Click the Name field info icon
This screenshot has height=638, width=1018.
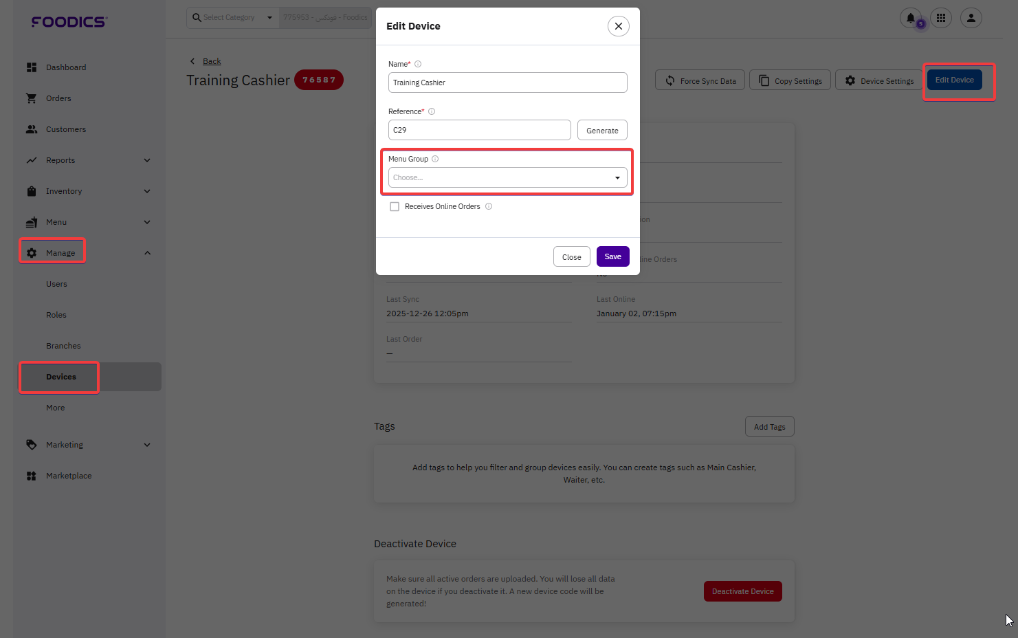pyautogui.click(x=418, y=64)
